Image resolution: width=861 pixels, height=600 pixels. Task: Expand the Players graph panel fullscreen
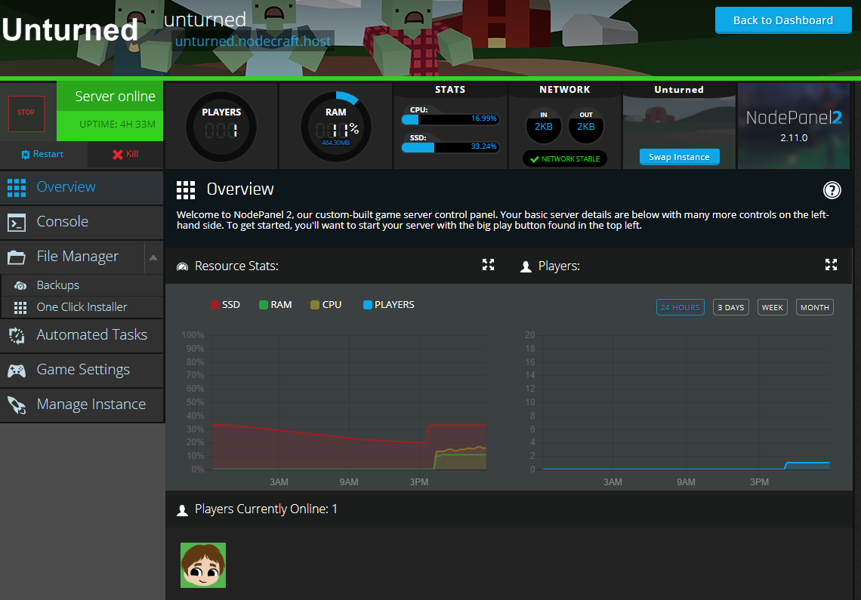point(831,265)
